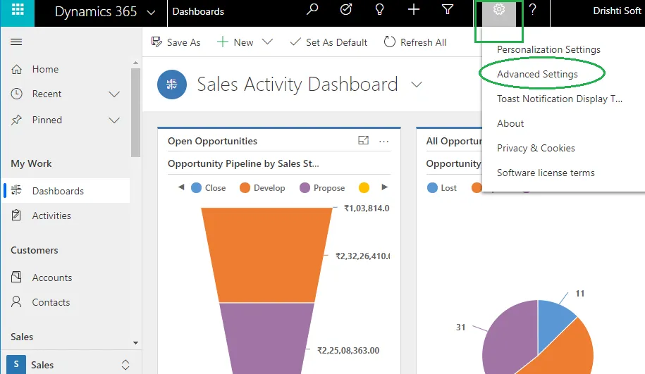Click Refresh All button
Screen dimensions: 645x374
tap(415, 42)
